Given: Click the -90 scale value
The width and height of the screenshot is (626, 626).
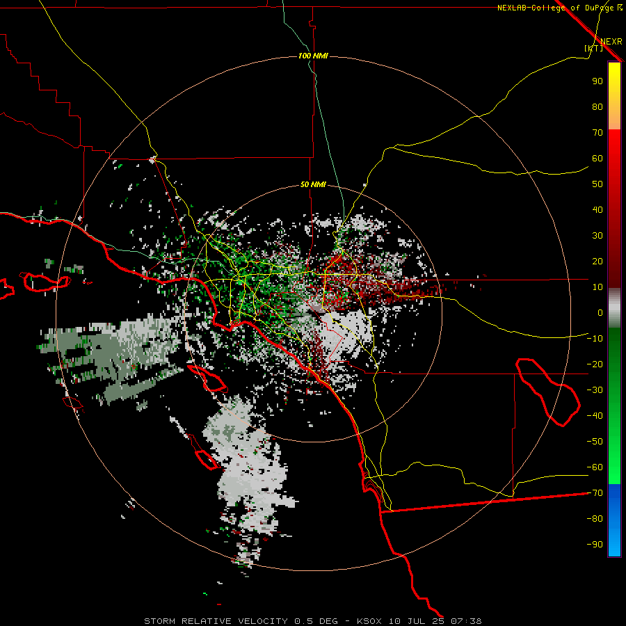Looking at the screenshot, I should coord(595,544).
